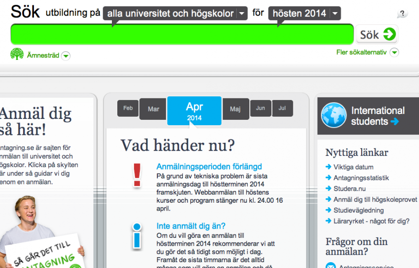Open the Jun month tab

pyautogui.click(x=261, y=108)
